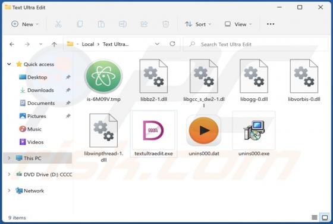Click the Rename icon in toolbar

(x=122, y=24)
